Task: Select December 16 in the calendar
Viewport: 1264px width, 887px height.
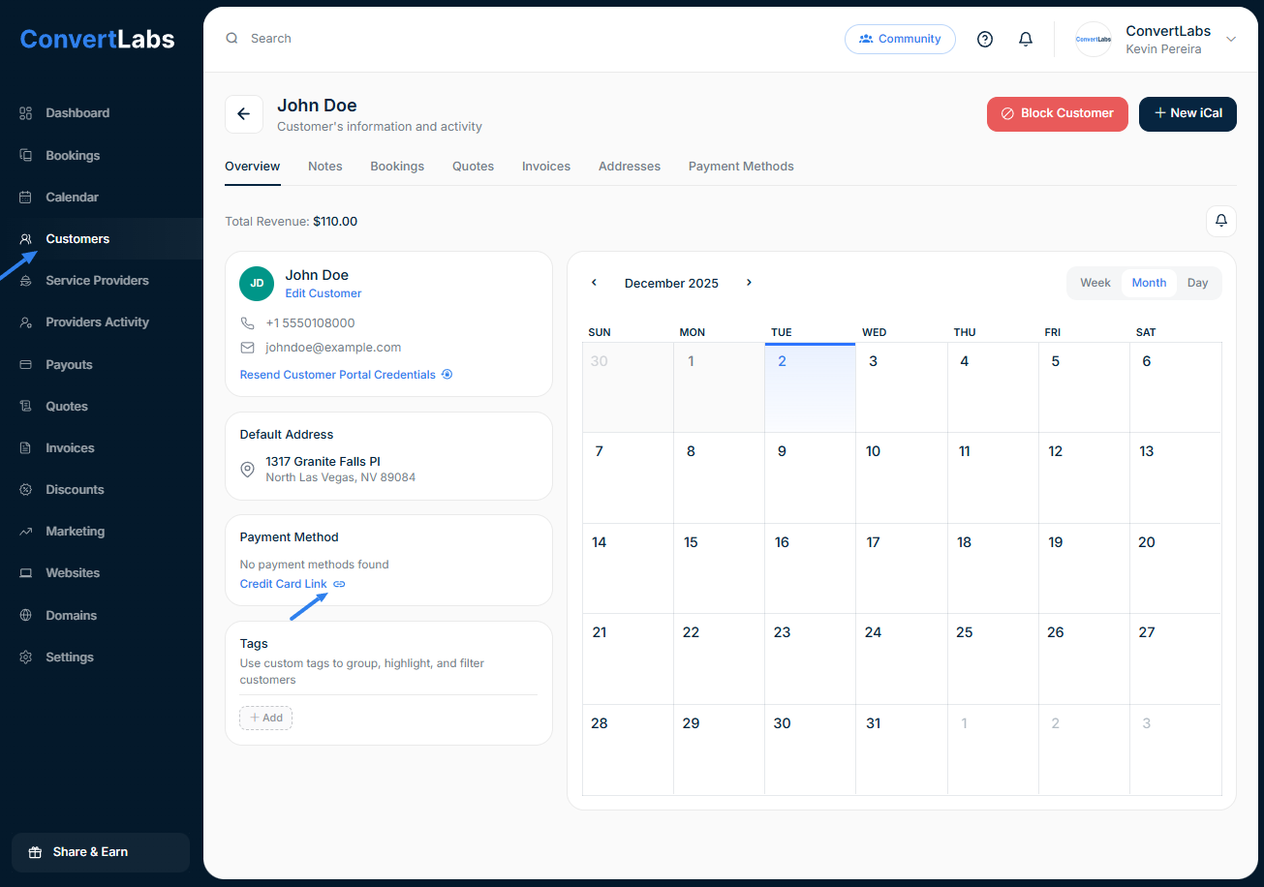Action: point(810,567)
